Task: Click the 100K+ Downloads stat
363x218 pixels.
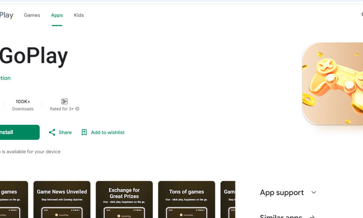Action: [x=23, y=105]
